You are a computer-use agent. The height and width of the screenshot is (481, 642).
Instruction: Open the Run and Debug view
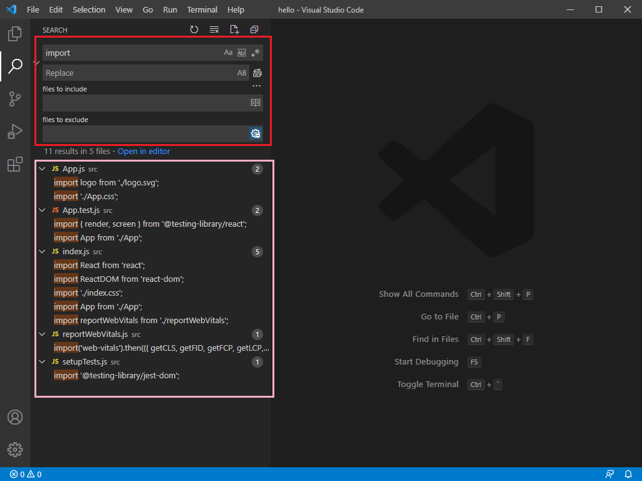[15, 132]
